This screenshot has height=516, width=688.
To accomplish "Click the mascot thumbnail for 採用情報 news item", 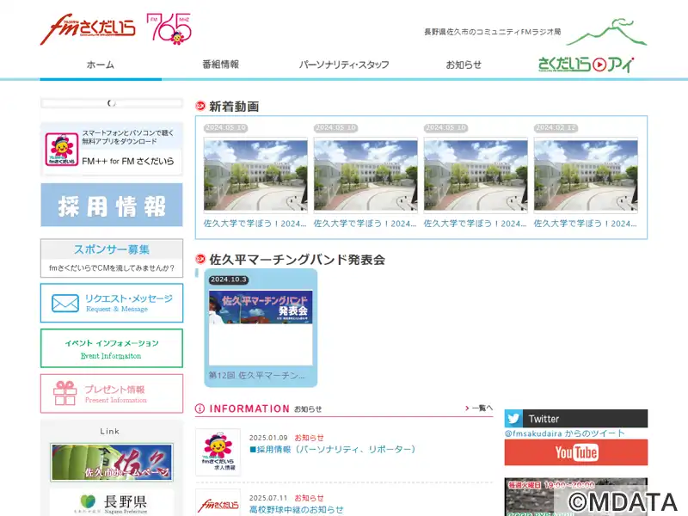I will click(218, 452).
